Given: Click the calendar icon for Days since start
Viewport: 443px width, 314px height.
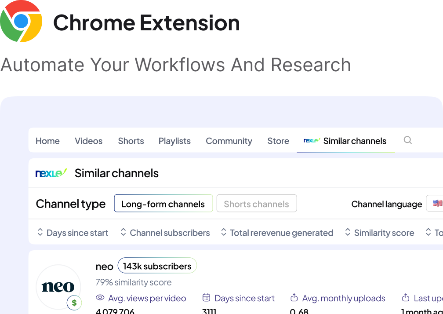Looking at the screenshot, I should point(206,298).
